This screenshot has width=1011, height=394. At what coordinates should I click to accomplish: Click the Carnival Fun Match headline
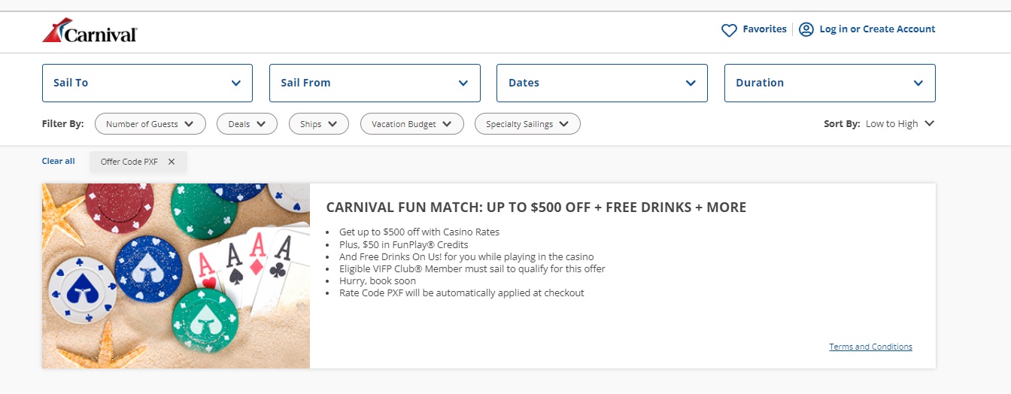(x=536, y=208)
